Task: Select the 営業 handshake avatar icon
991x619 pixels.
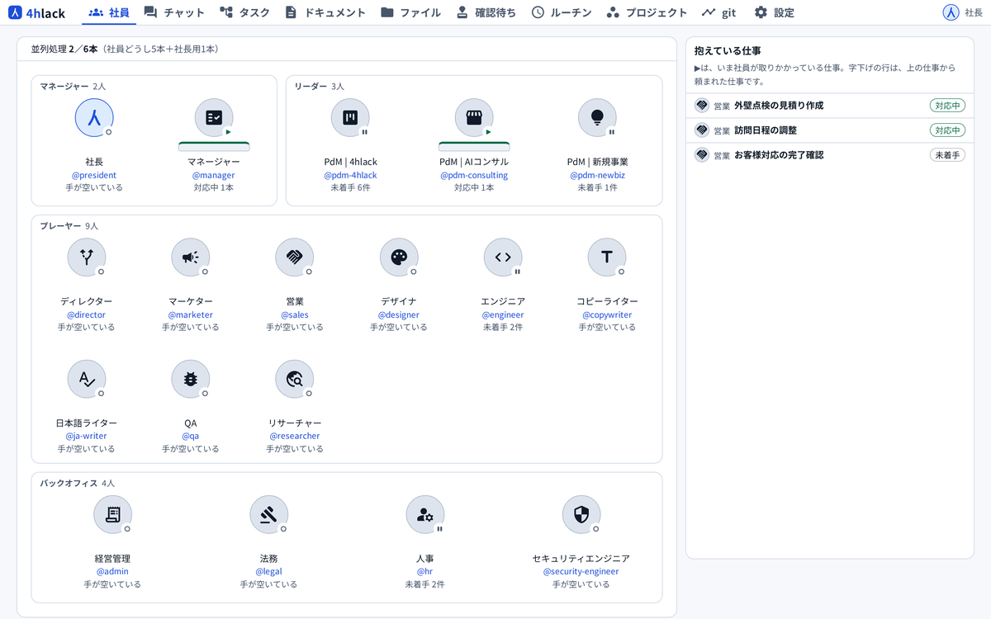Action: click(x=295, y=258)
